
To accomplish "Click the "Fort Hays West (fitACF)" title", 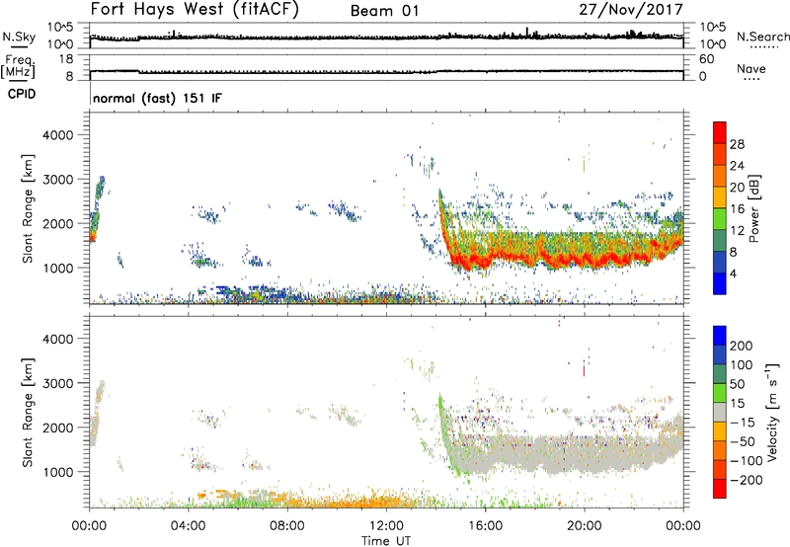I will tap(195, 10).
